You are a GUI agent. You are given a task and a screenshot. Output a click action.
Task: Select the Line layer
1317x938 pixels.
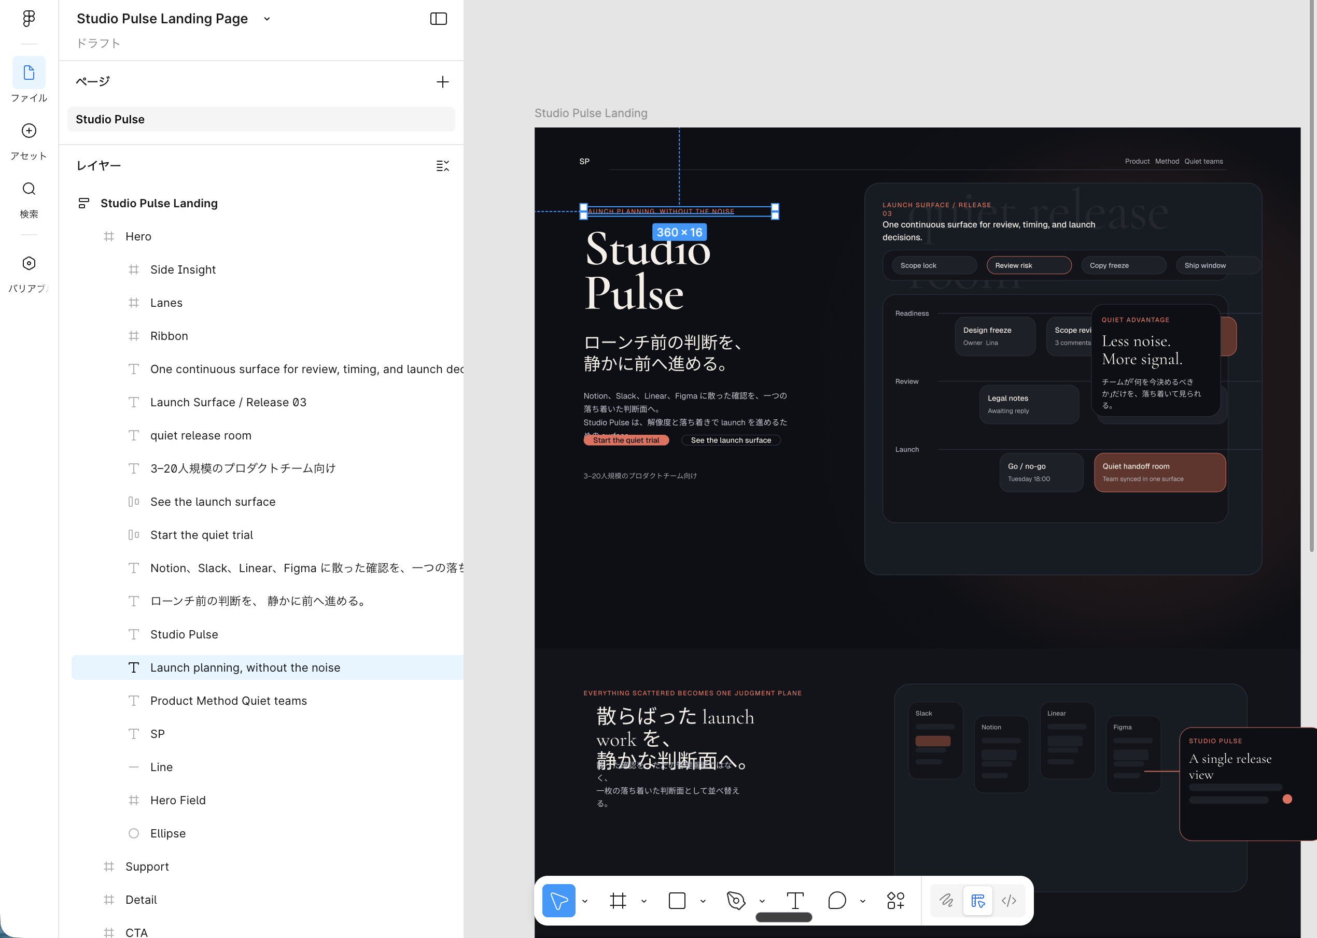(268, 767)
